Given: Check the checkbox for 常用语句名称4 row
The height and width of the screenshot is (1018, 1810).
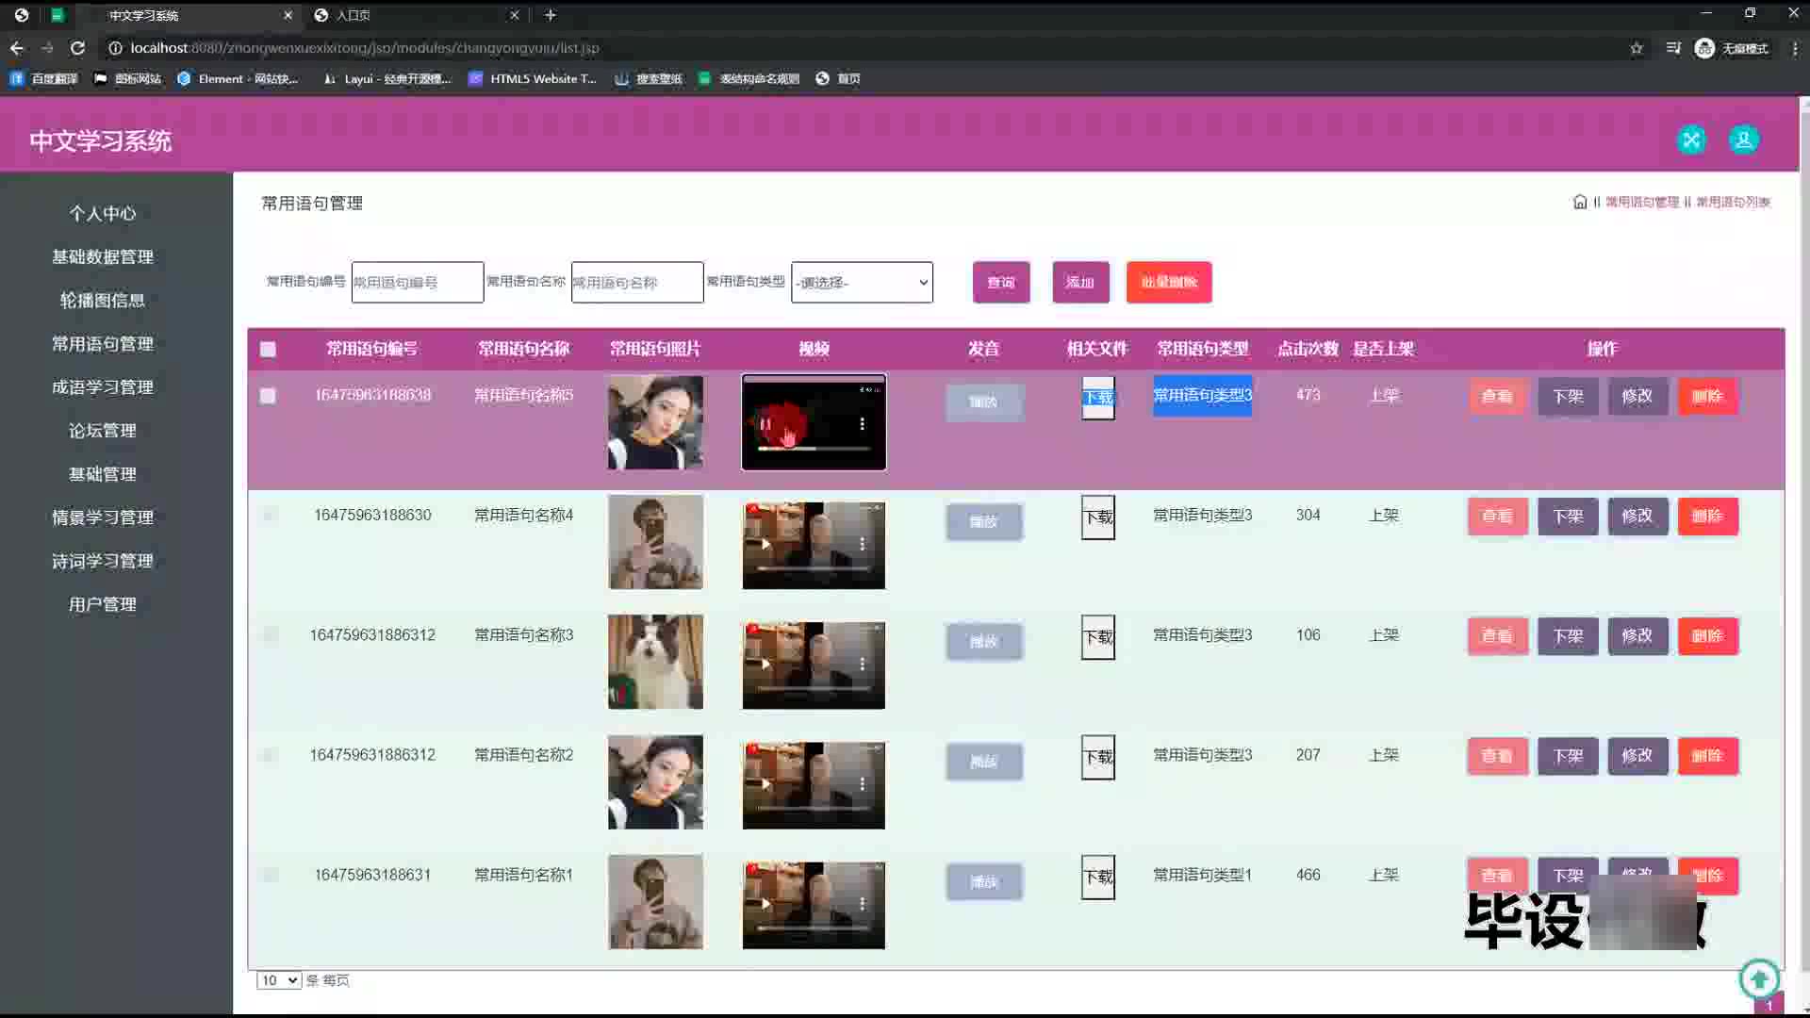Looking at the screenshot, I should coord(270,516).
